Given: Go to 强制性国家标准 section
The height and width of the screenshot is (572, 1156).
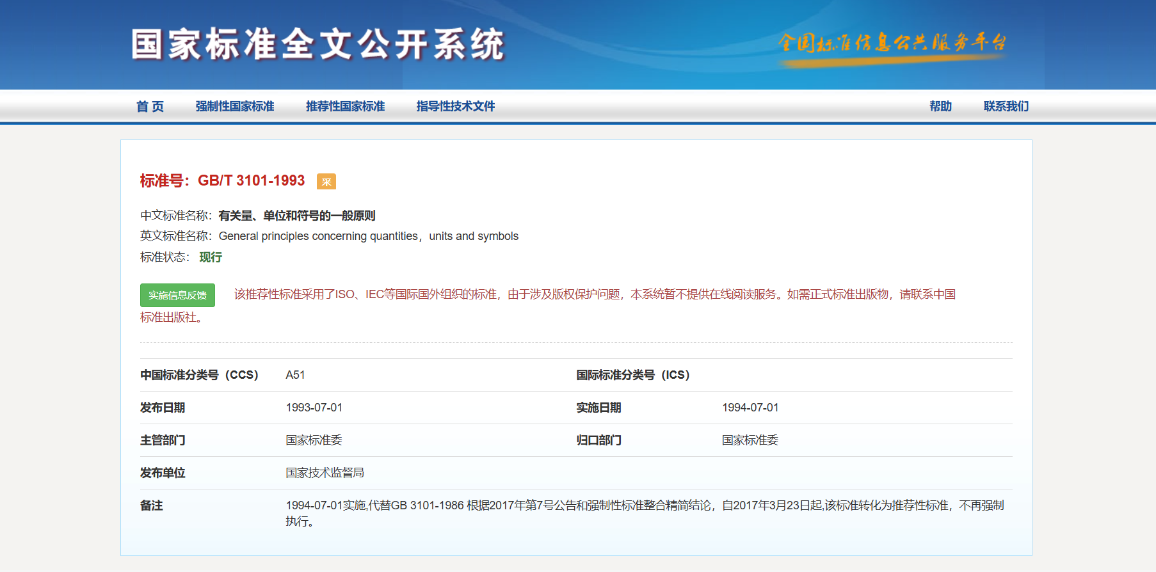Looking at the screenshot, I should (x=235, y=106).
